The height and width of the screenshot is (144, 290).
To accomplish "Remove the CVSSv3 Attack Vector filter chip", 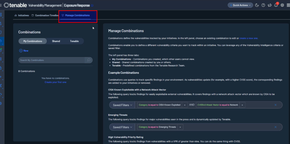I will point(242,105).
